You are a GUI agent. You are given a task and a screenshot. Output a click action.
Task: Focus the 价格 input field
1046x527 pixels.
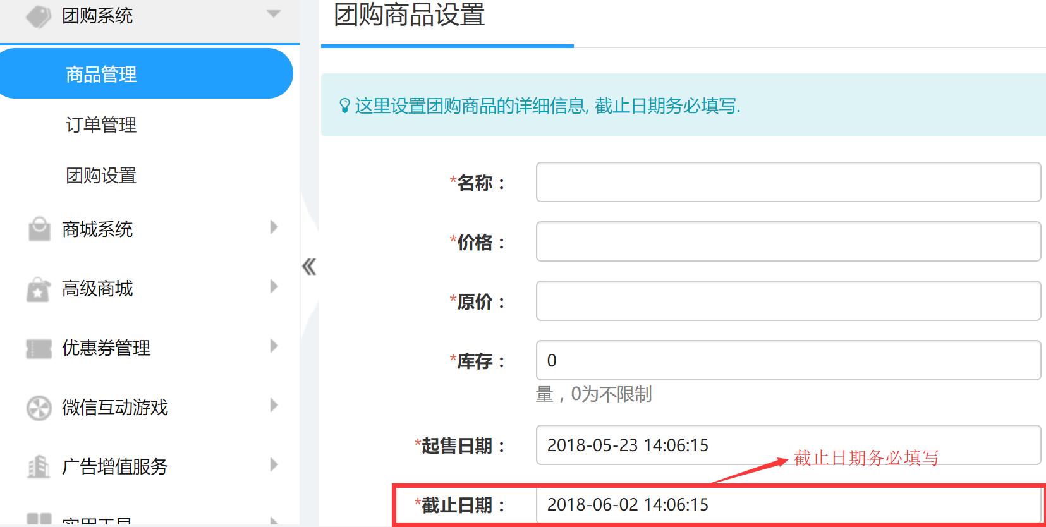click(x=788, y=241)
